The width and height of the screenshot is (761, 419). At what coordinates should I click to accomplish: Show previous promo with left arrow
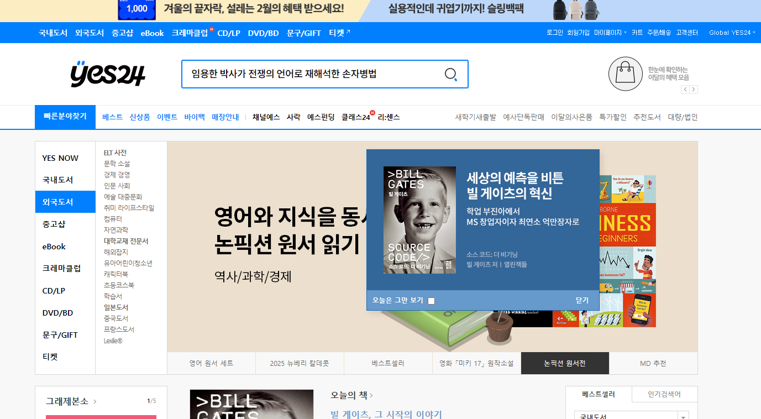[x=685, y=90]
